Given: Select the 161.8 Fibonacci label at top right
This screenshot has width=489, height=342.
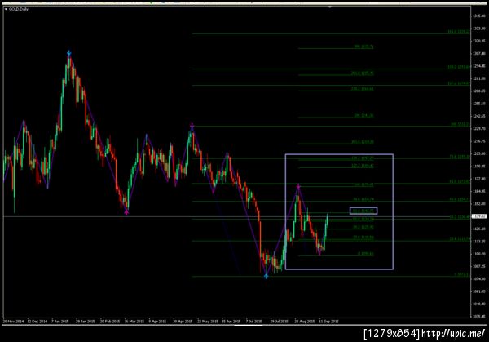Looking at the screenshot, I should pos(458,32).
